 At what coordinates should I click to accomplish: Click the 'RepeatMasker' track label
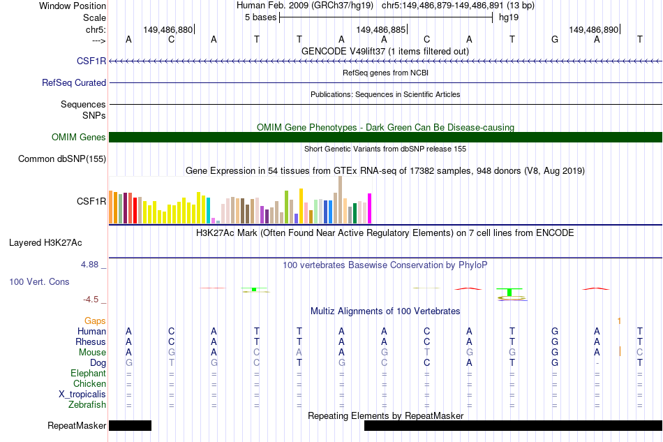pos(77,425)
